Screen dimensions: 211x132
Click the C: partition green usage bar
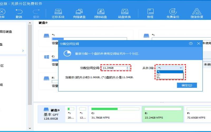[115, 109]
